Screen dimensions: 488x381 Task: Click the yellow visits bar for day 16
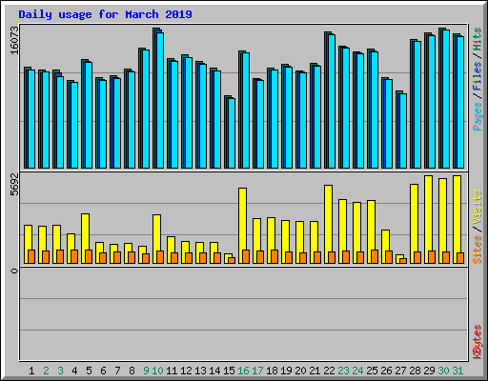(242, 226)
